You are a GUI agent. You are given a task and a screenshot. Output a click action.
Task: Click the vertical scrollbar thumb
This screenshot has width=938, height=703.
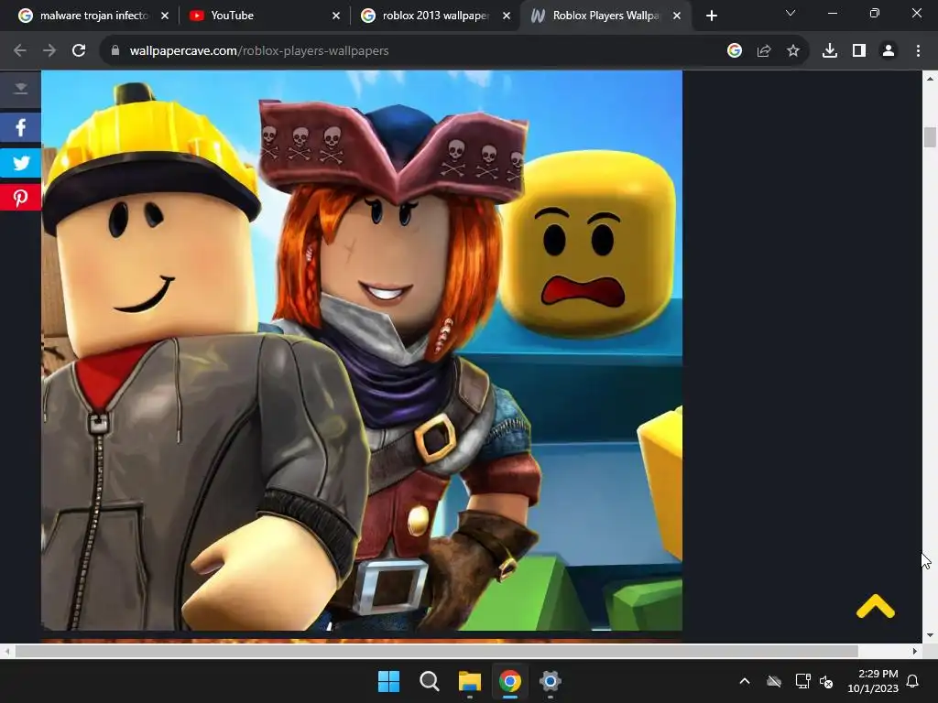[x=930, y=137]
